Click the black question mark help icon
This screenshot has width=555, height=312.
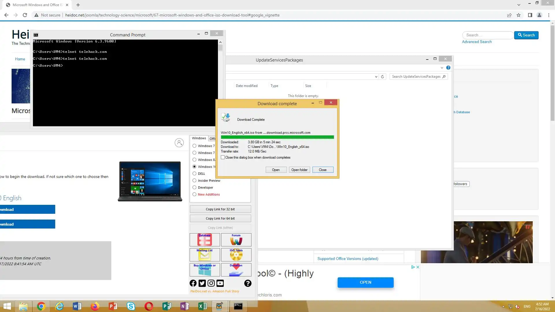[248, 283]
